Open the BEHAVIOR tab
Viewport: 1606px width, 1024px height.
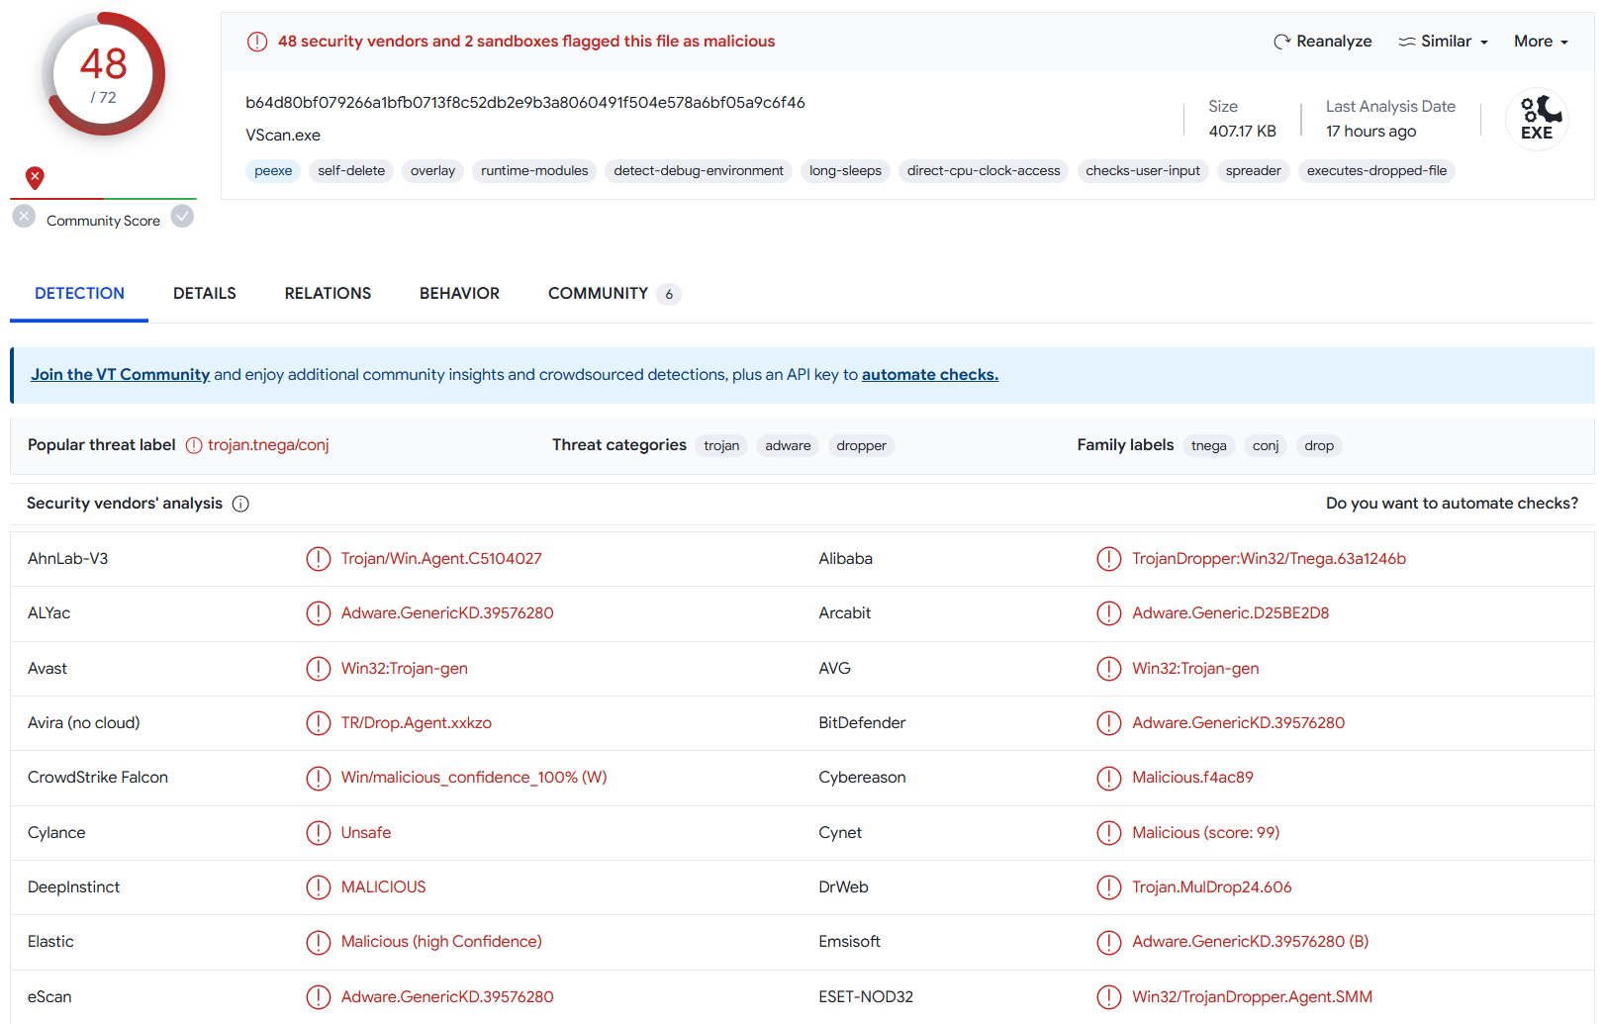coord(459,294)
